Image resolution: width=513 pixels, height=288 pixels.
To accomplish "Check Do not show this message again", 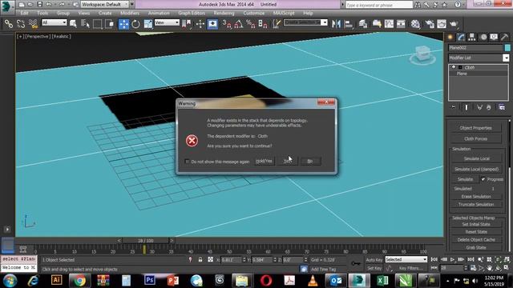I will (187, 162).
